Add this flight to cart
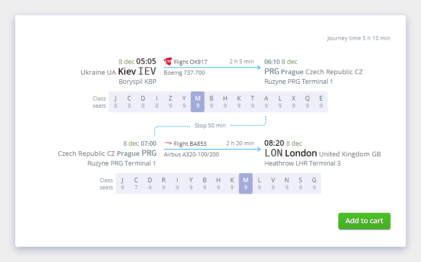421x262 pixels. point(364,221)
